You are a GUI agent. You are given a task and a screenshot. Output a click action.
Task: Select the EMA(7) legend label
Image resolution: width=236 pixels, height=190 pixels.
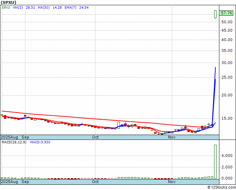point(70,8)
